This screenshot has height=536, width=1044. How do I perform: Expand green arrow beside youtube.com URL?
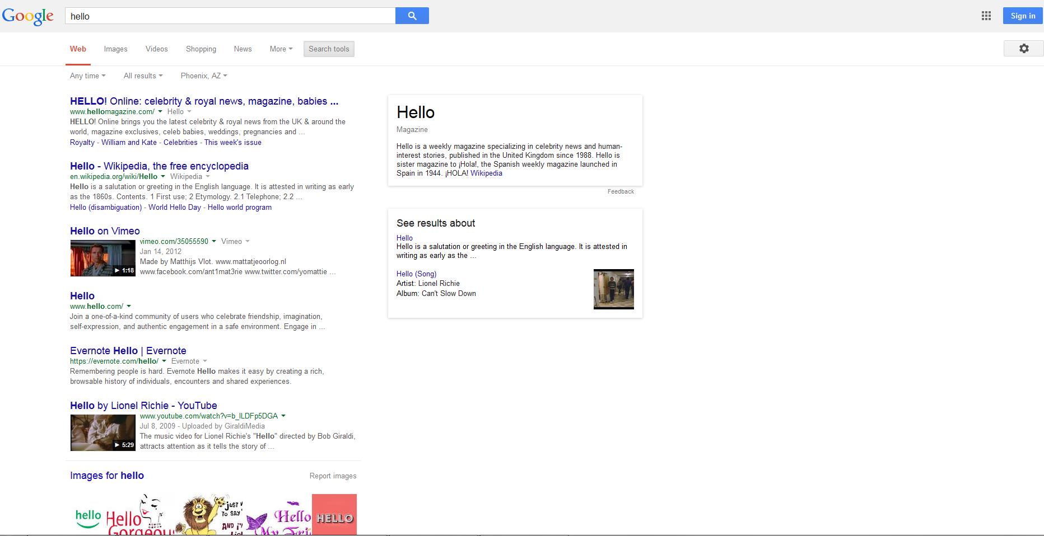point(283,416)
